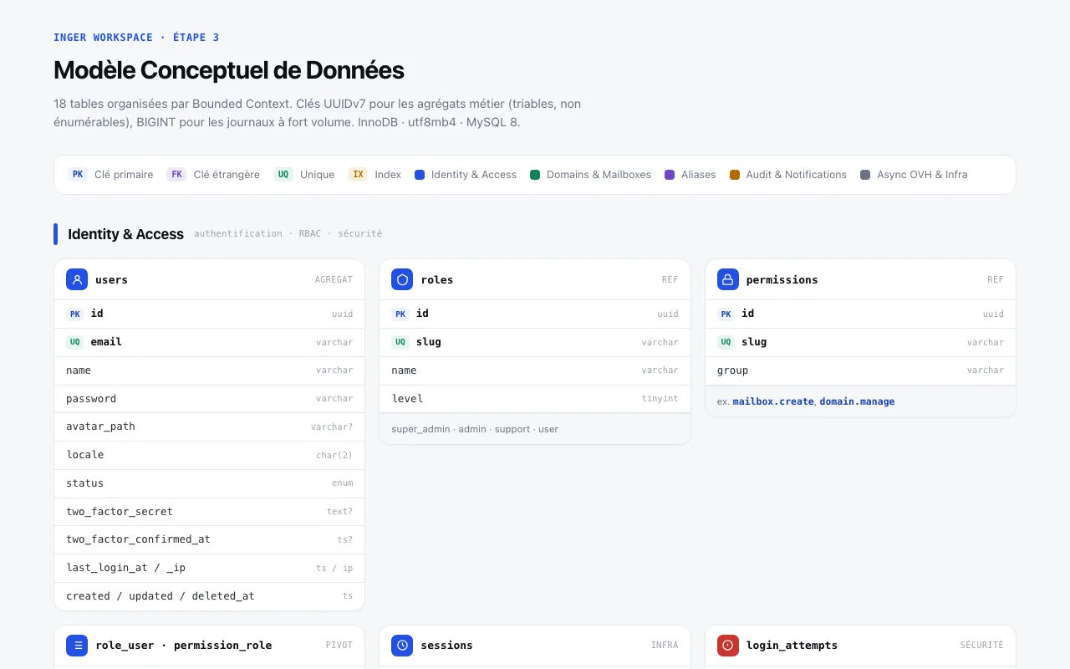The height and width of the screenshot is (669, 1070).
Task: Click the Identity & Access section heading
Action: coord(125,234)
